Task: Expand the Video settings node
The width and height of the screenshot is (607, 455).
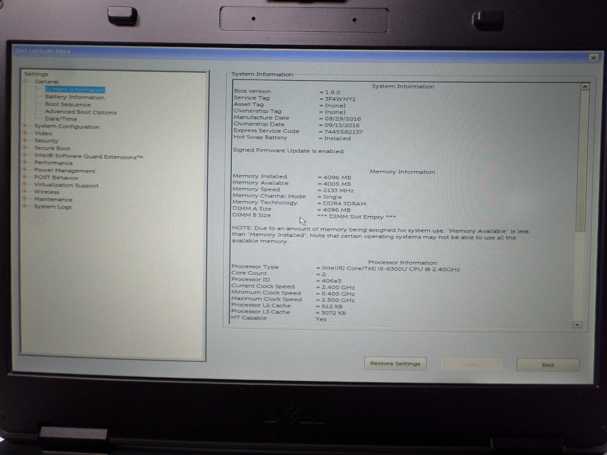Action: [25, 133]
